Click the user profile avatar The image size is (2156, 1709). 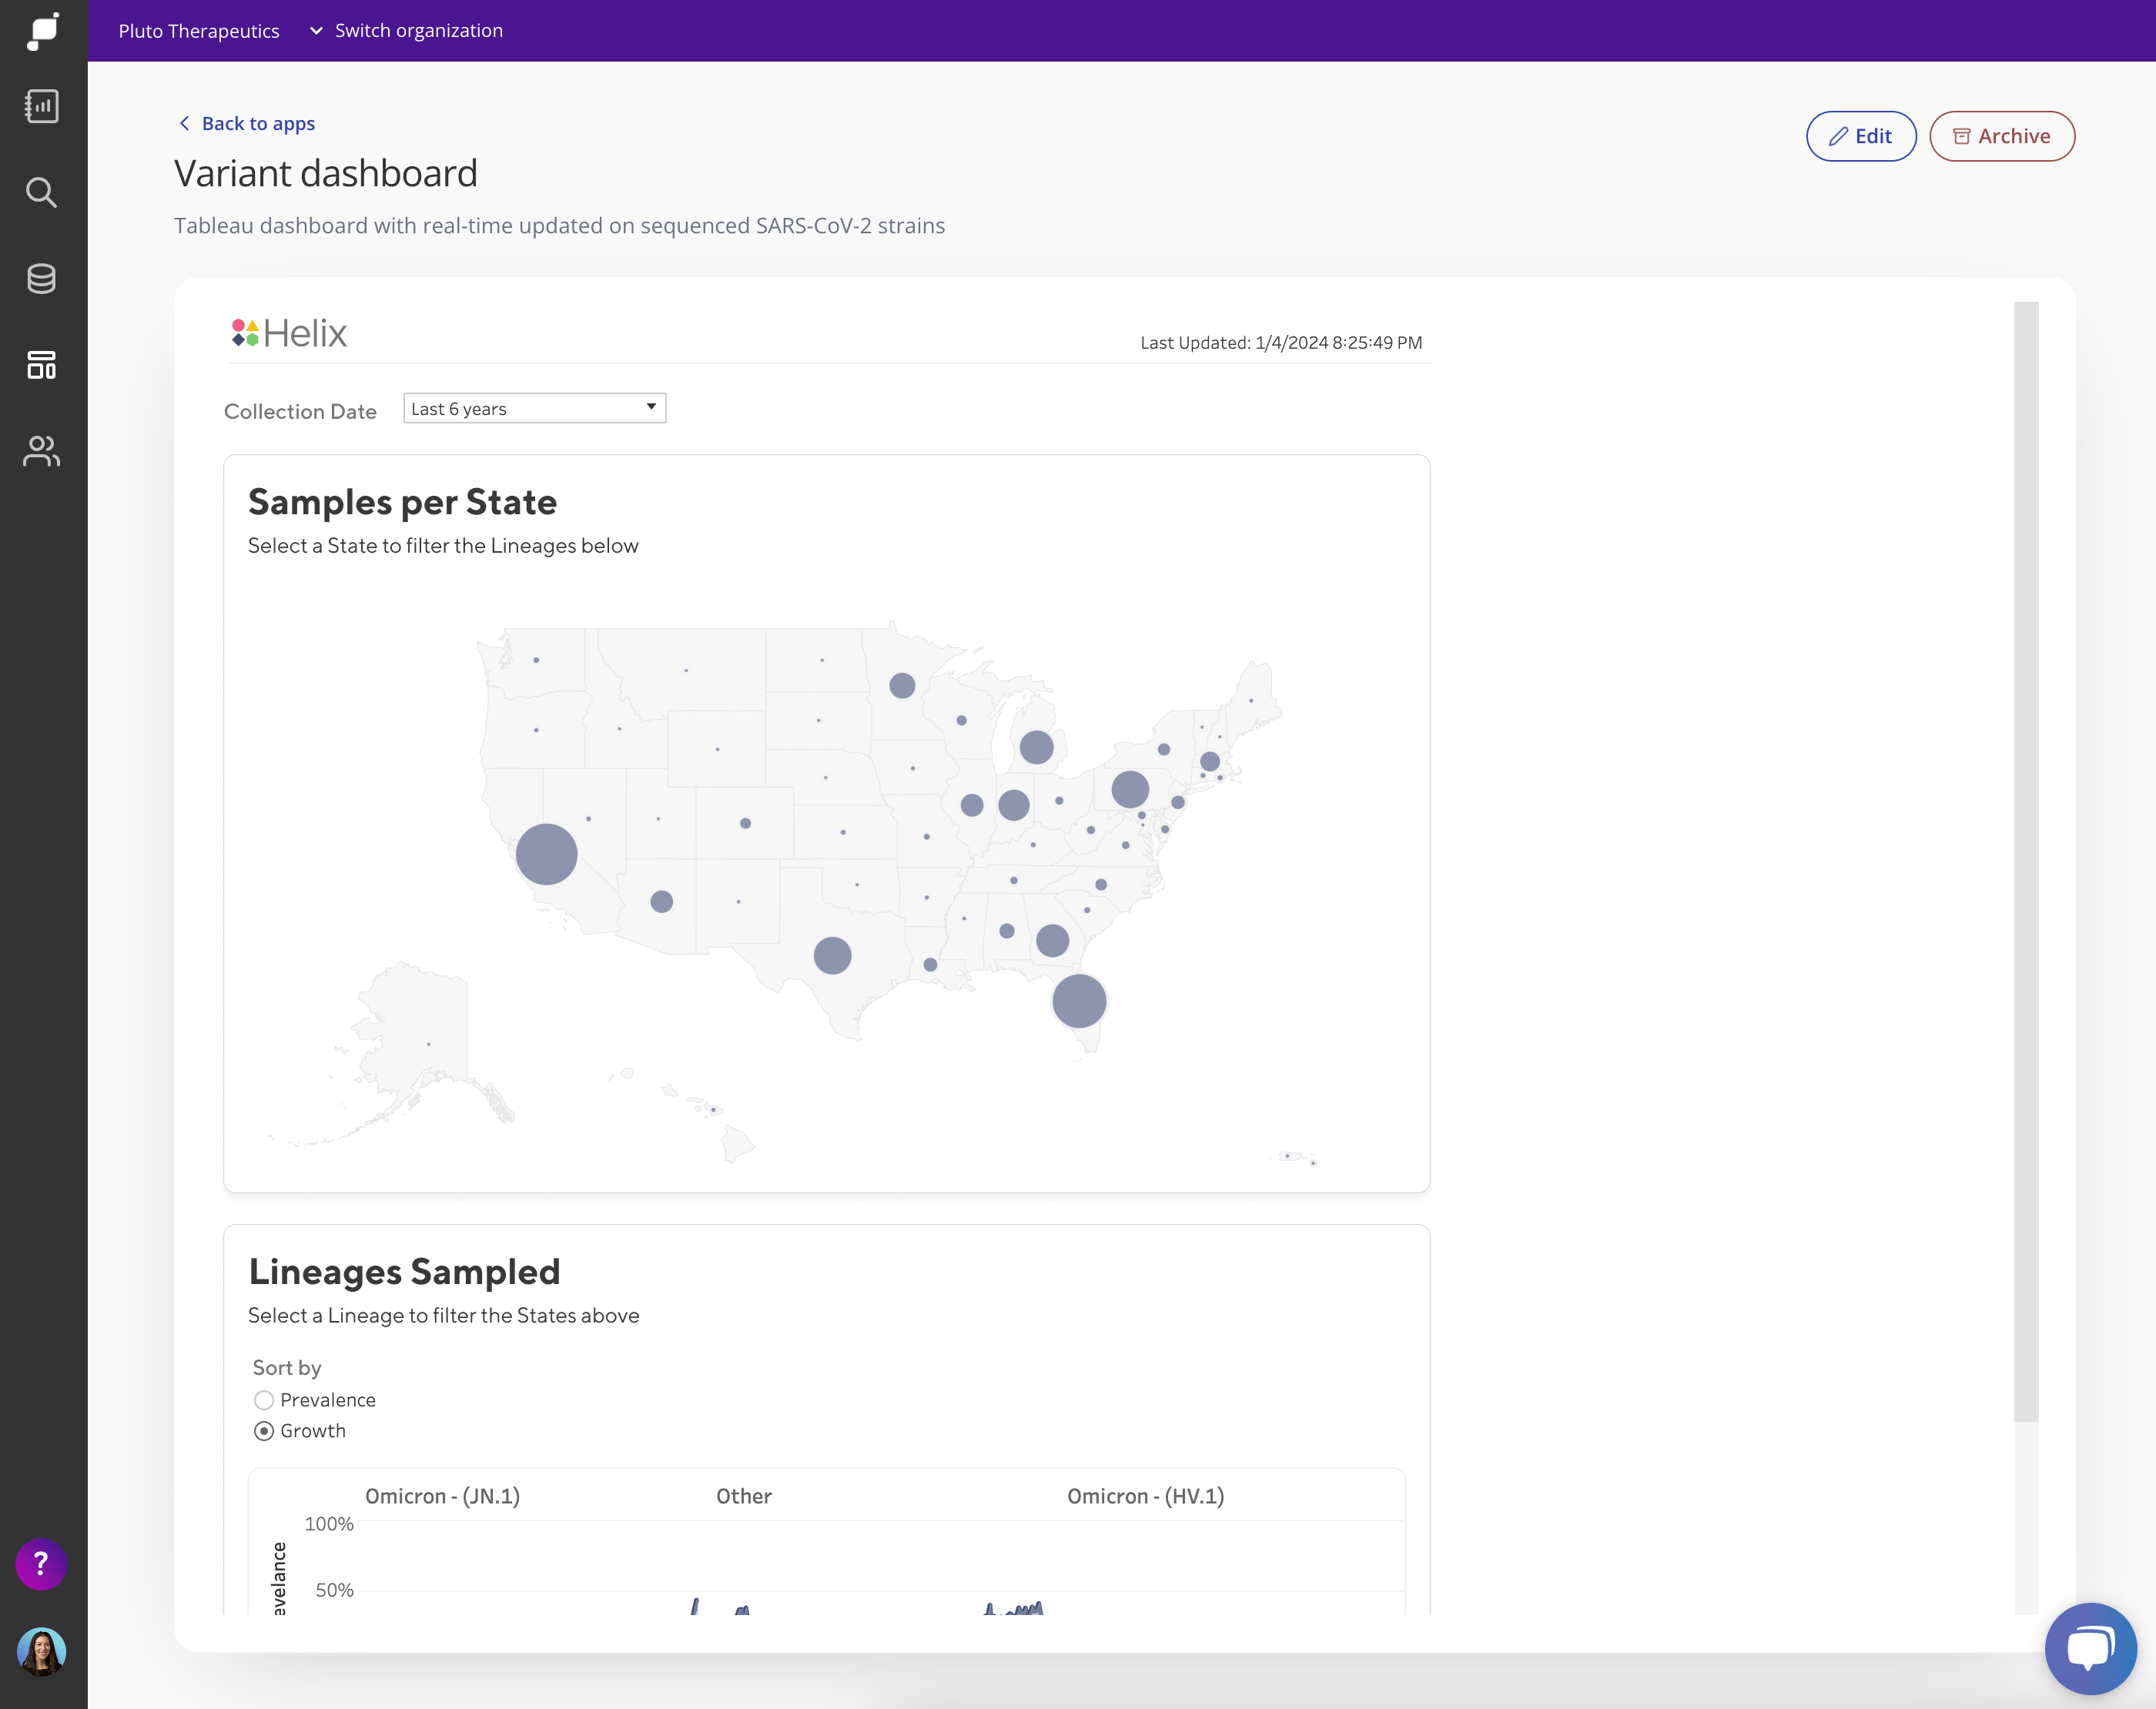[41, 1651]
